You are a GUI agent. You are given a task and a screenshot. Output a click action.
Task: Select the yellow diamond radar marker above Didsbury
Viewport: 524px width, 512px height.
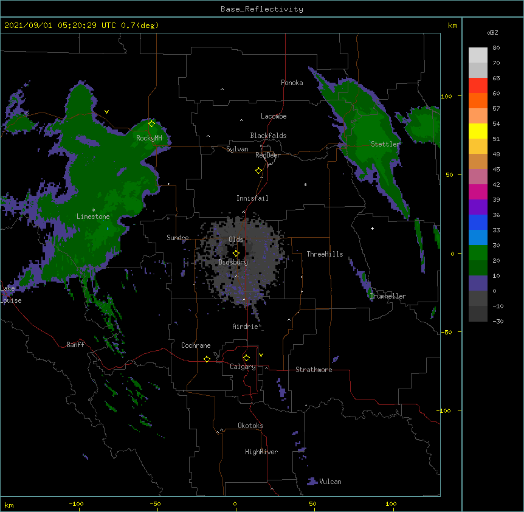[236, 254]
